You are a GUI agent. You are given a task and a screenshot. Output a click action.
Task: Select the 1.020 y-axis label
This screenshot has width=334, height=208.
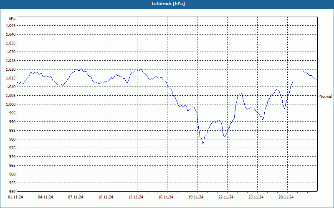pyautogui.click(x=11, y=69)
